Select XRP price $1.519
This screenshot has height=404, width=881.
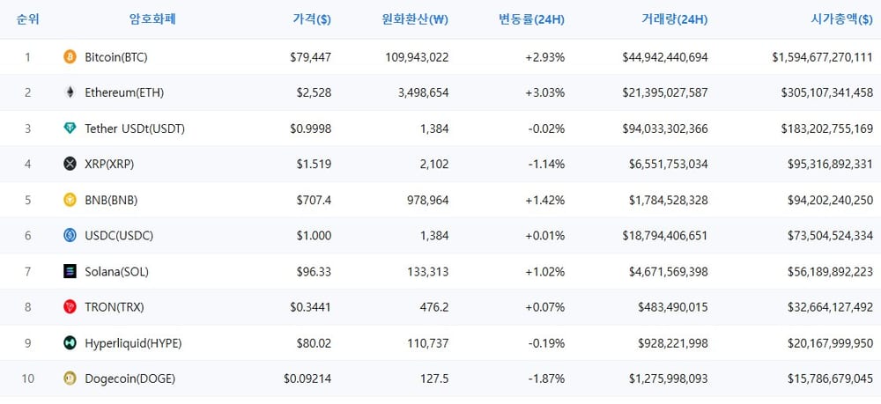tap(315, 165)
